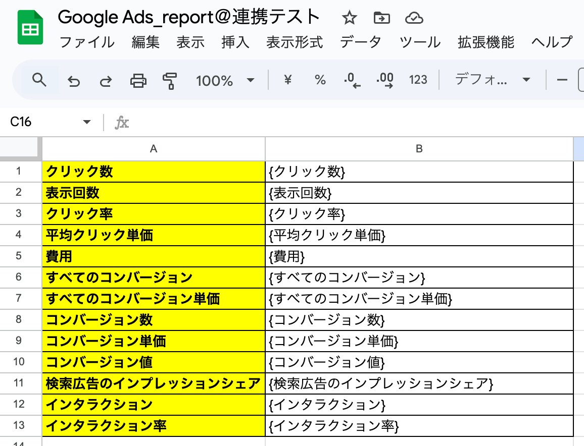The image size is (584, 446).
Task: Select cell A5 費用
Action: [154, 256]
